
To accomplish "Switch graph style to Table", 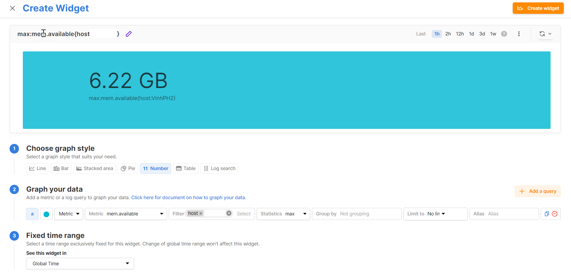I will (x=186, y=169).
